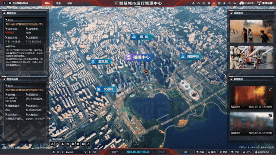Open the firefighters scene photo thumbnail
This screenshot has height=155, width=276.
[x=251, y=57]
